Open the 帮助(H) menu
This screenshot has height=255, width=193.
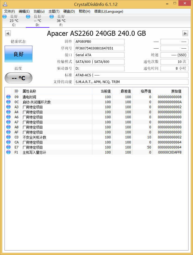click(84, 11)
